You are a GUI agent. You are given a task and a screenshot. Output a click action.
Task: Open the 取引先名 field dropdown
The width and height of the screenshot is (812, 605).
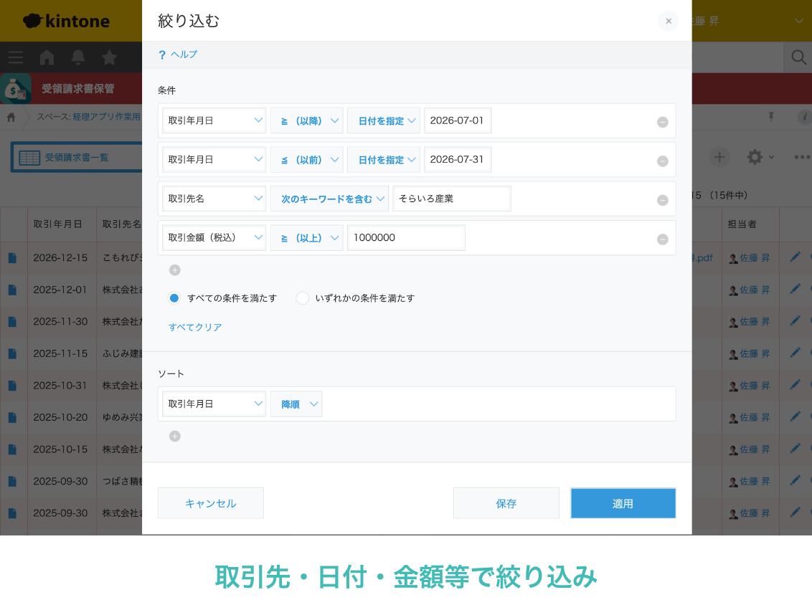[214, 199]
